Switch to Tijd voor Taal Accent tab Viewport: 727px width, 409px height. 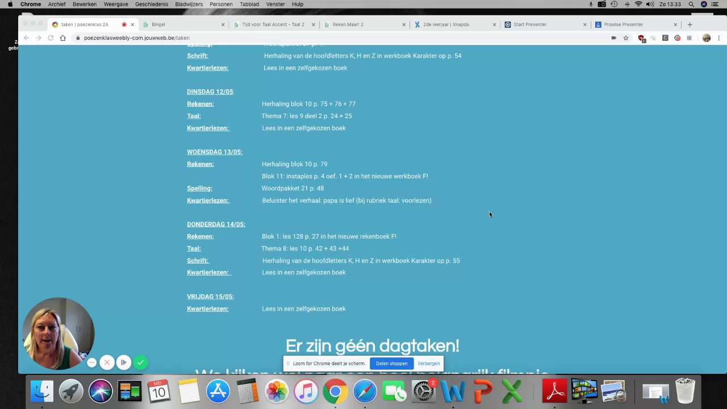273,24
